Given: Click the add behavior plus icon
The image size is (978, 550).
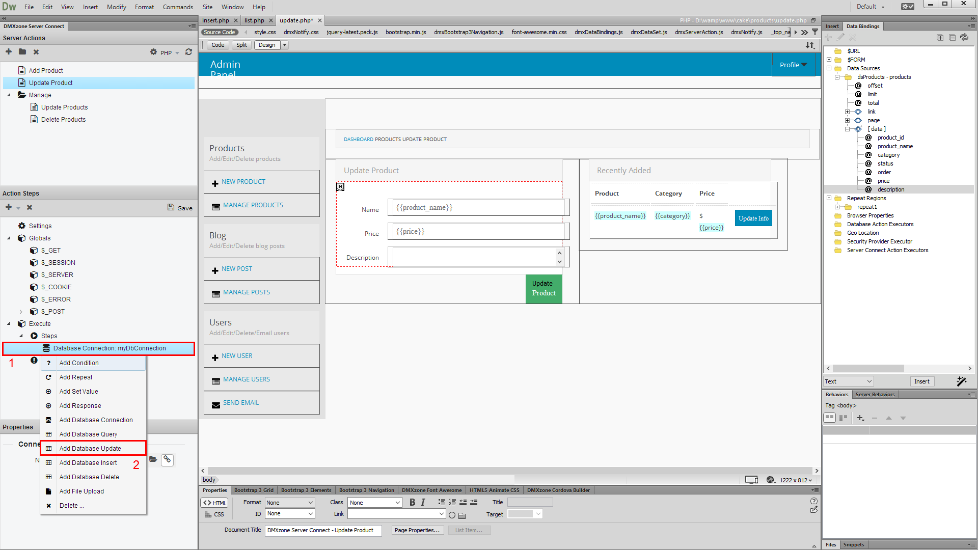Looking at the screenshot, I should pyautogui.click(x=860, y=418).
